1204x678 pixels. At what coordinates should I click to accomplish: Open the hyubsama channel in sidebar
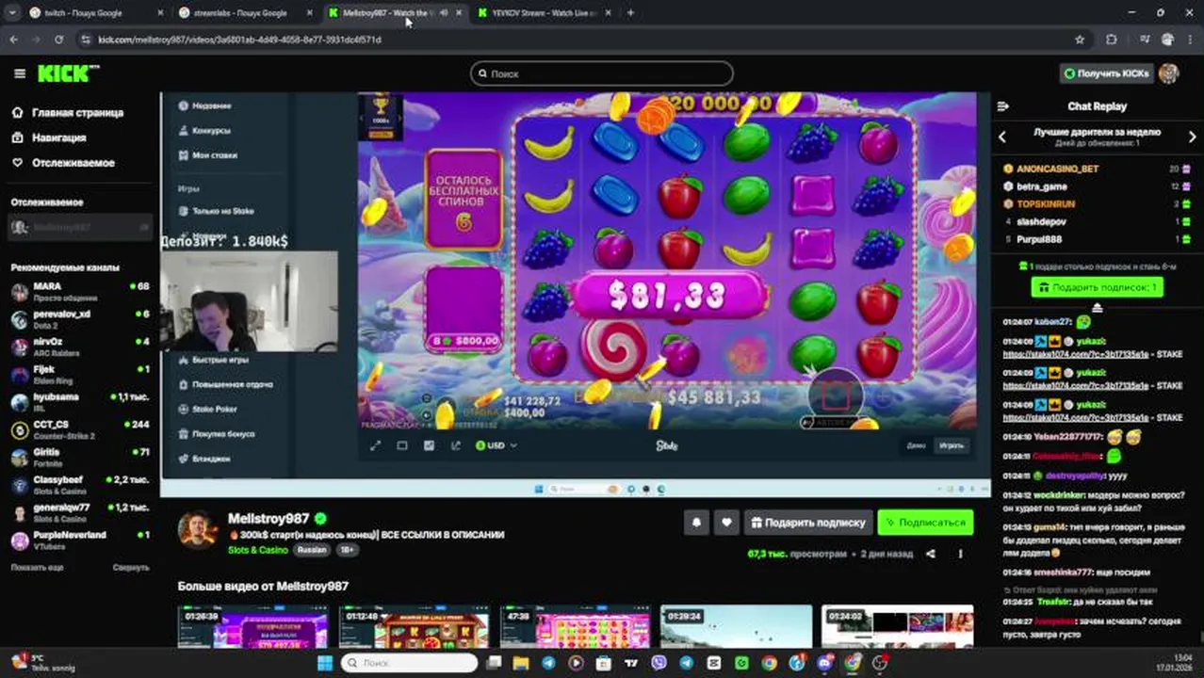point(80,402)
